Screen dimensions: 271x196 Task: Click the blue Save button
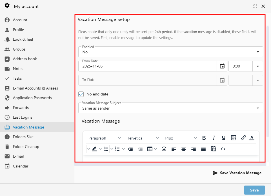[x=254, y=190]
